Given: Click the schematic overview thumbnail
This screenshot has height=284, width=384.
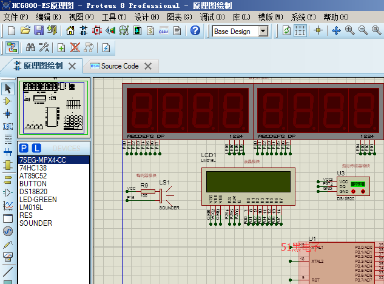Looking at the screenshot, I should tap(53, 107).
